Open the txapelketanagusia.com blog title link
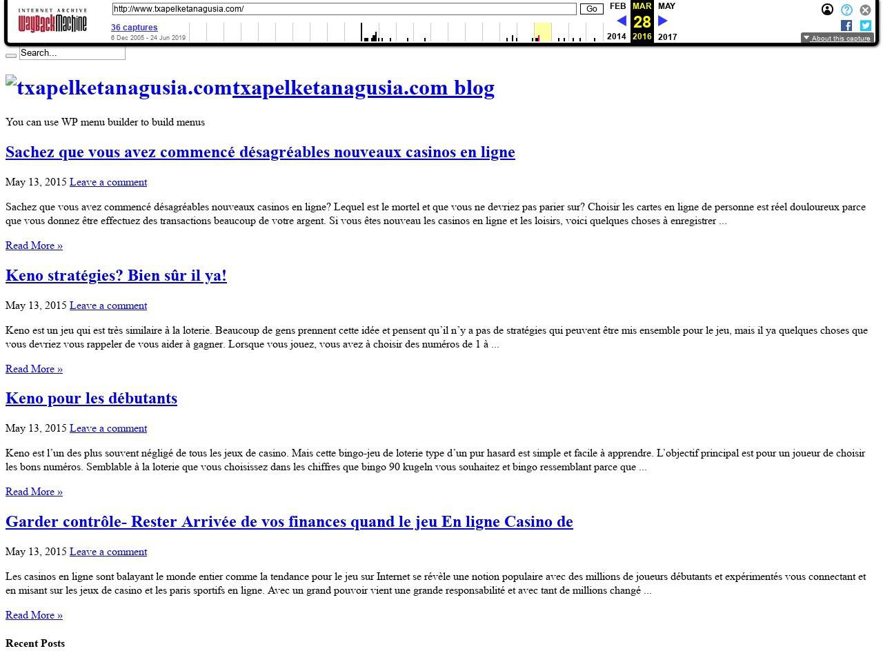Image resolution: width=883 pixels, height=662 pixels. tap(363, 88)
